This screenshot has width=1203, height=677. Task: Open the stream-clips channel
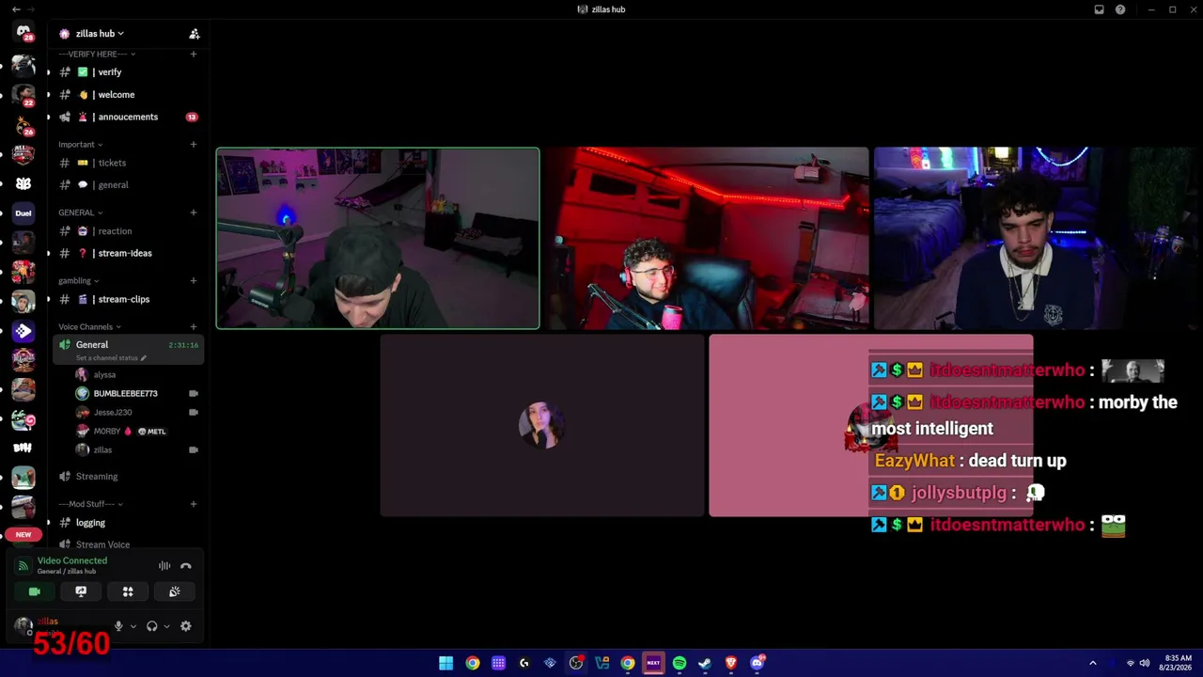coord(129,300)
